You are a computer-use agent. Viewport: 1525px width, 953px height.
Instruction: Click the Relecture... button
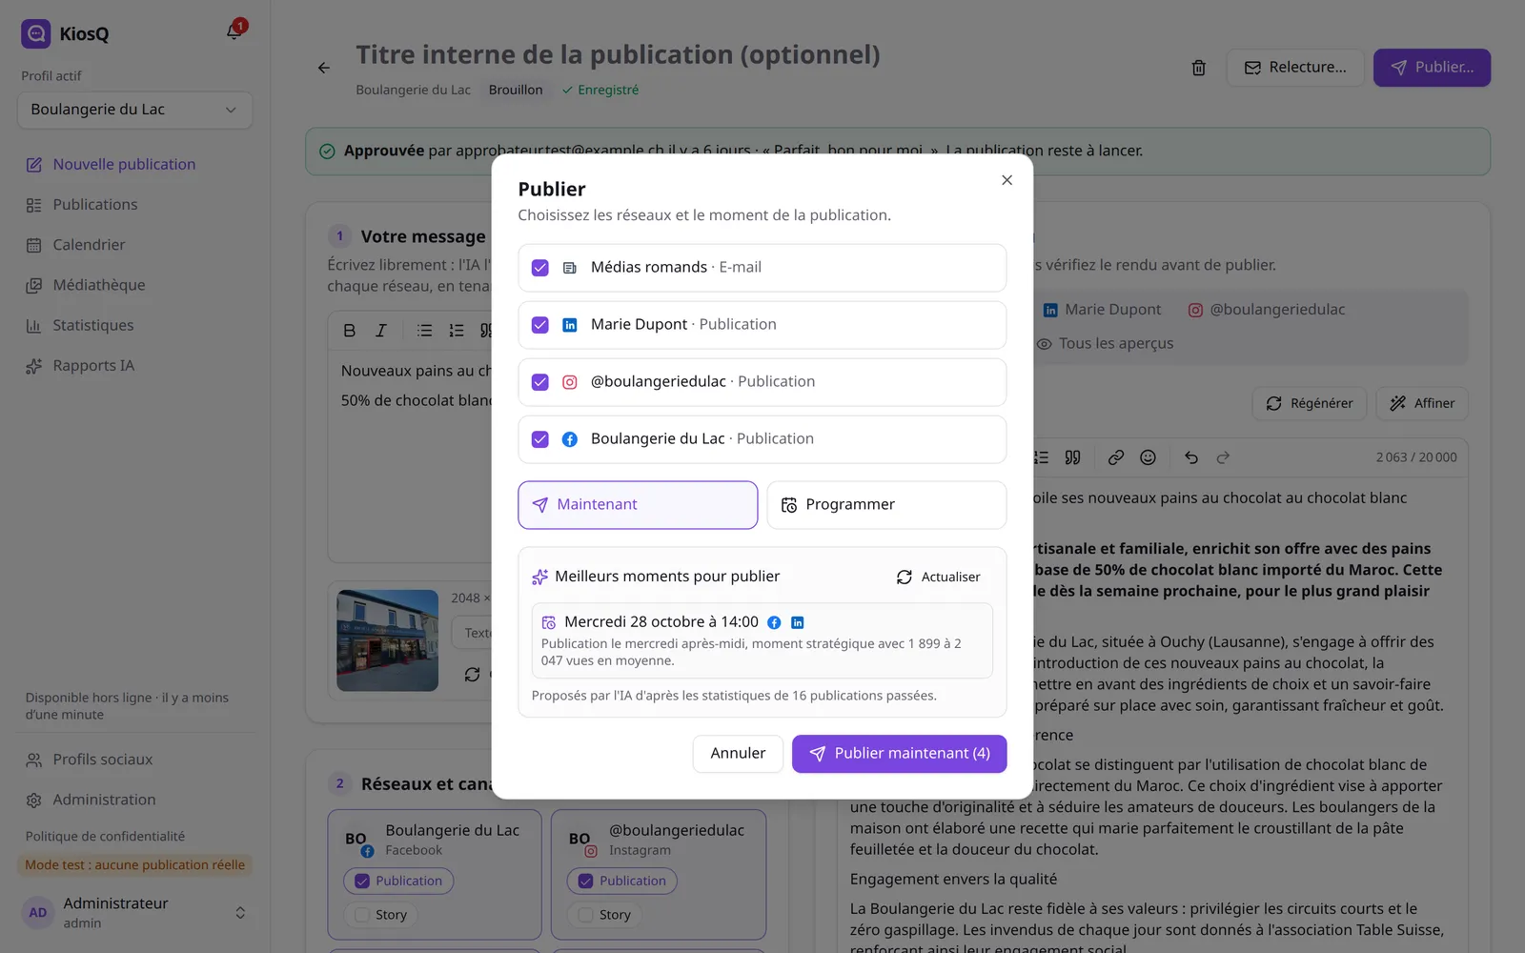pyautogui.click(x=1295, y=68)
